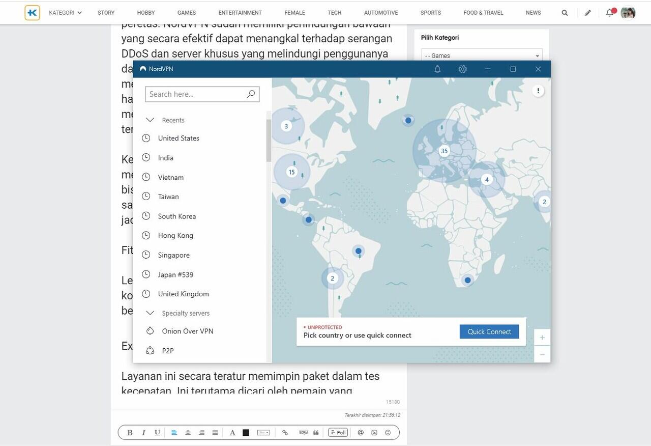The height and width of the screenshot is (446, 651).
Task: Go to the AUTOMOTIVE section
Action: [381, 13]
